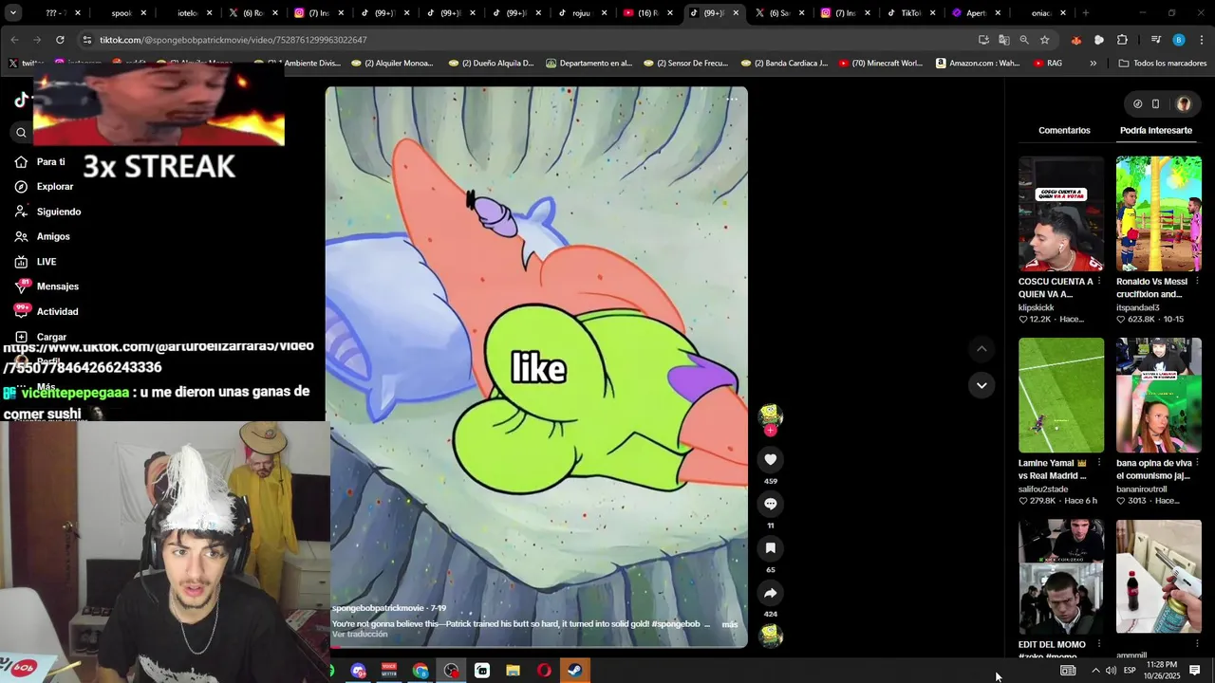Screen dimensions: 1215x683
Task: Open the spongebobpatrickmovie username link
Action: pyautogui.click(x=378, y=608)
